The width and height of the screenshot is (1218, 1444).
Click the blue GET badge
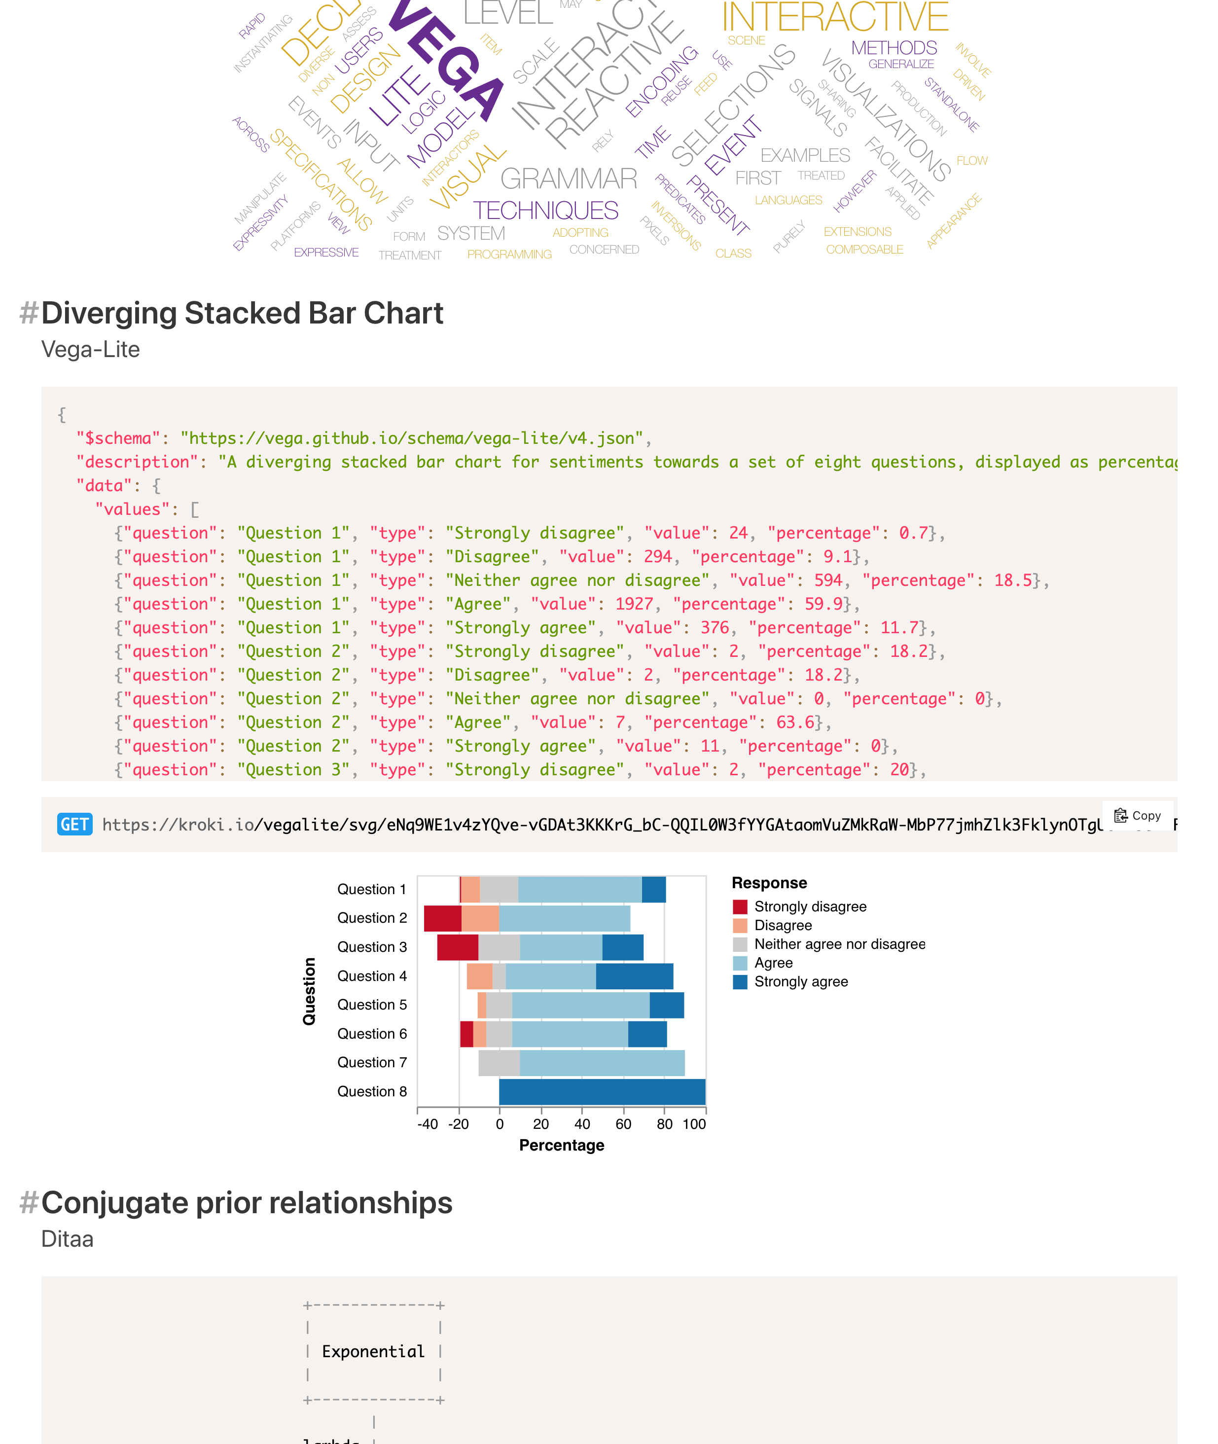(x=74, y=825)
